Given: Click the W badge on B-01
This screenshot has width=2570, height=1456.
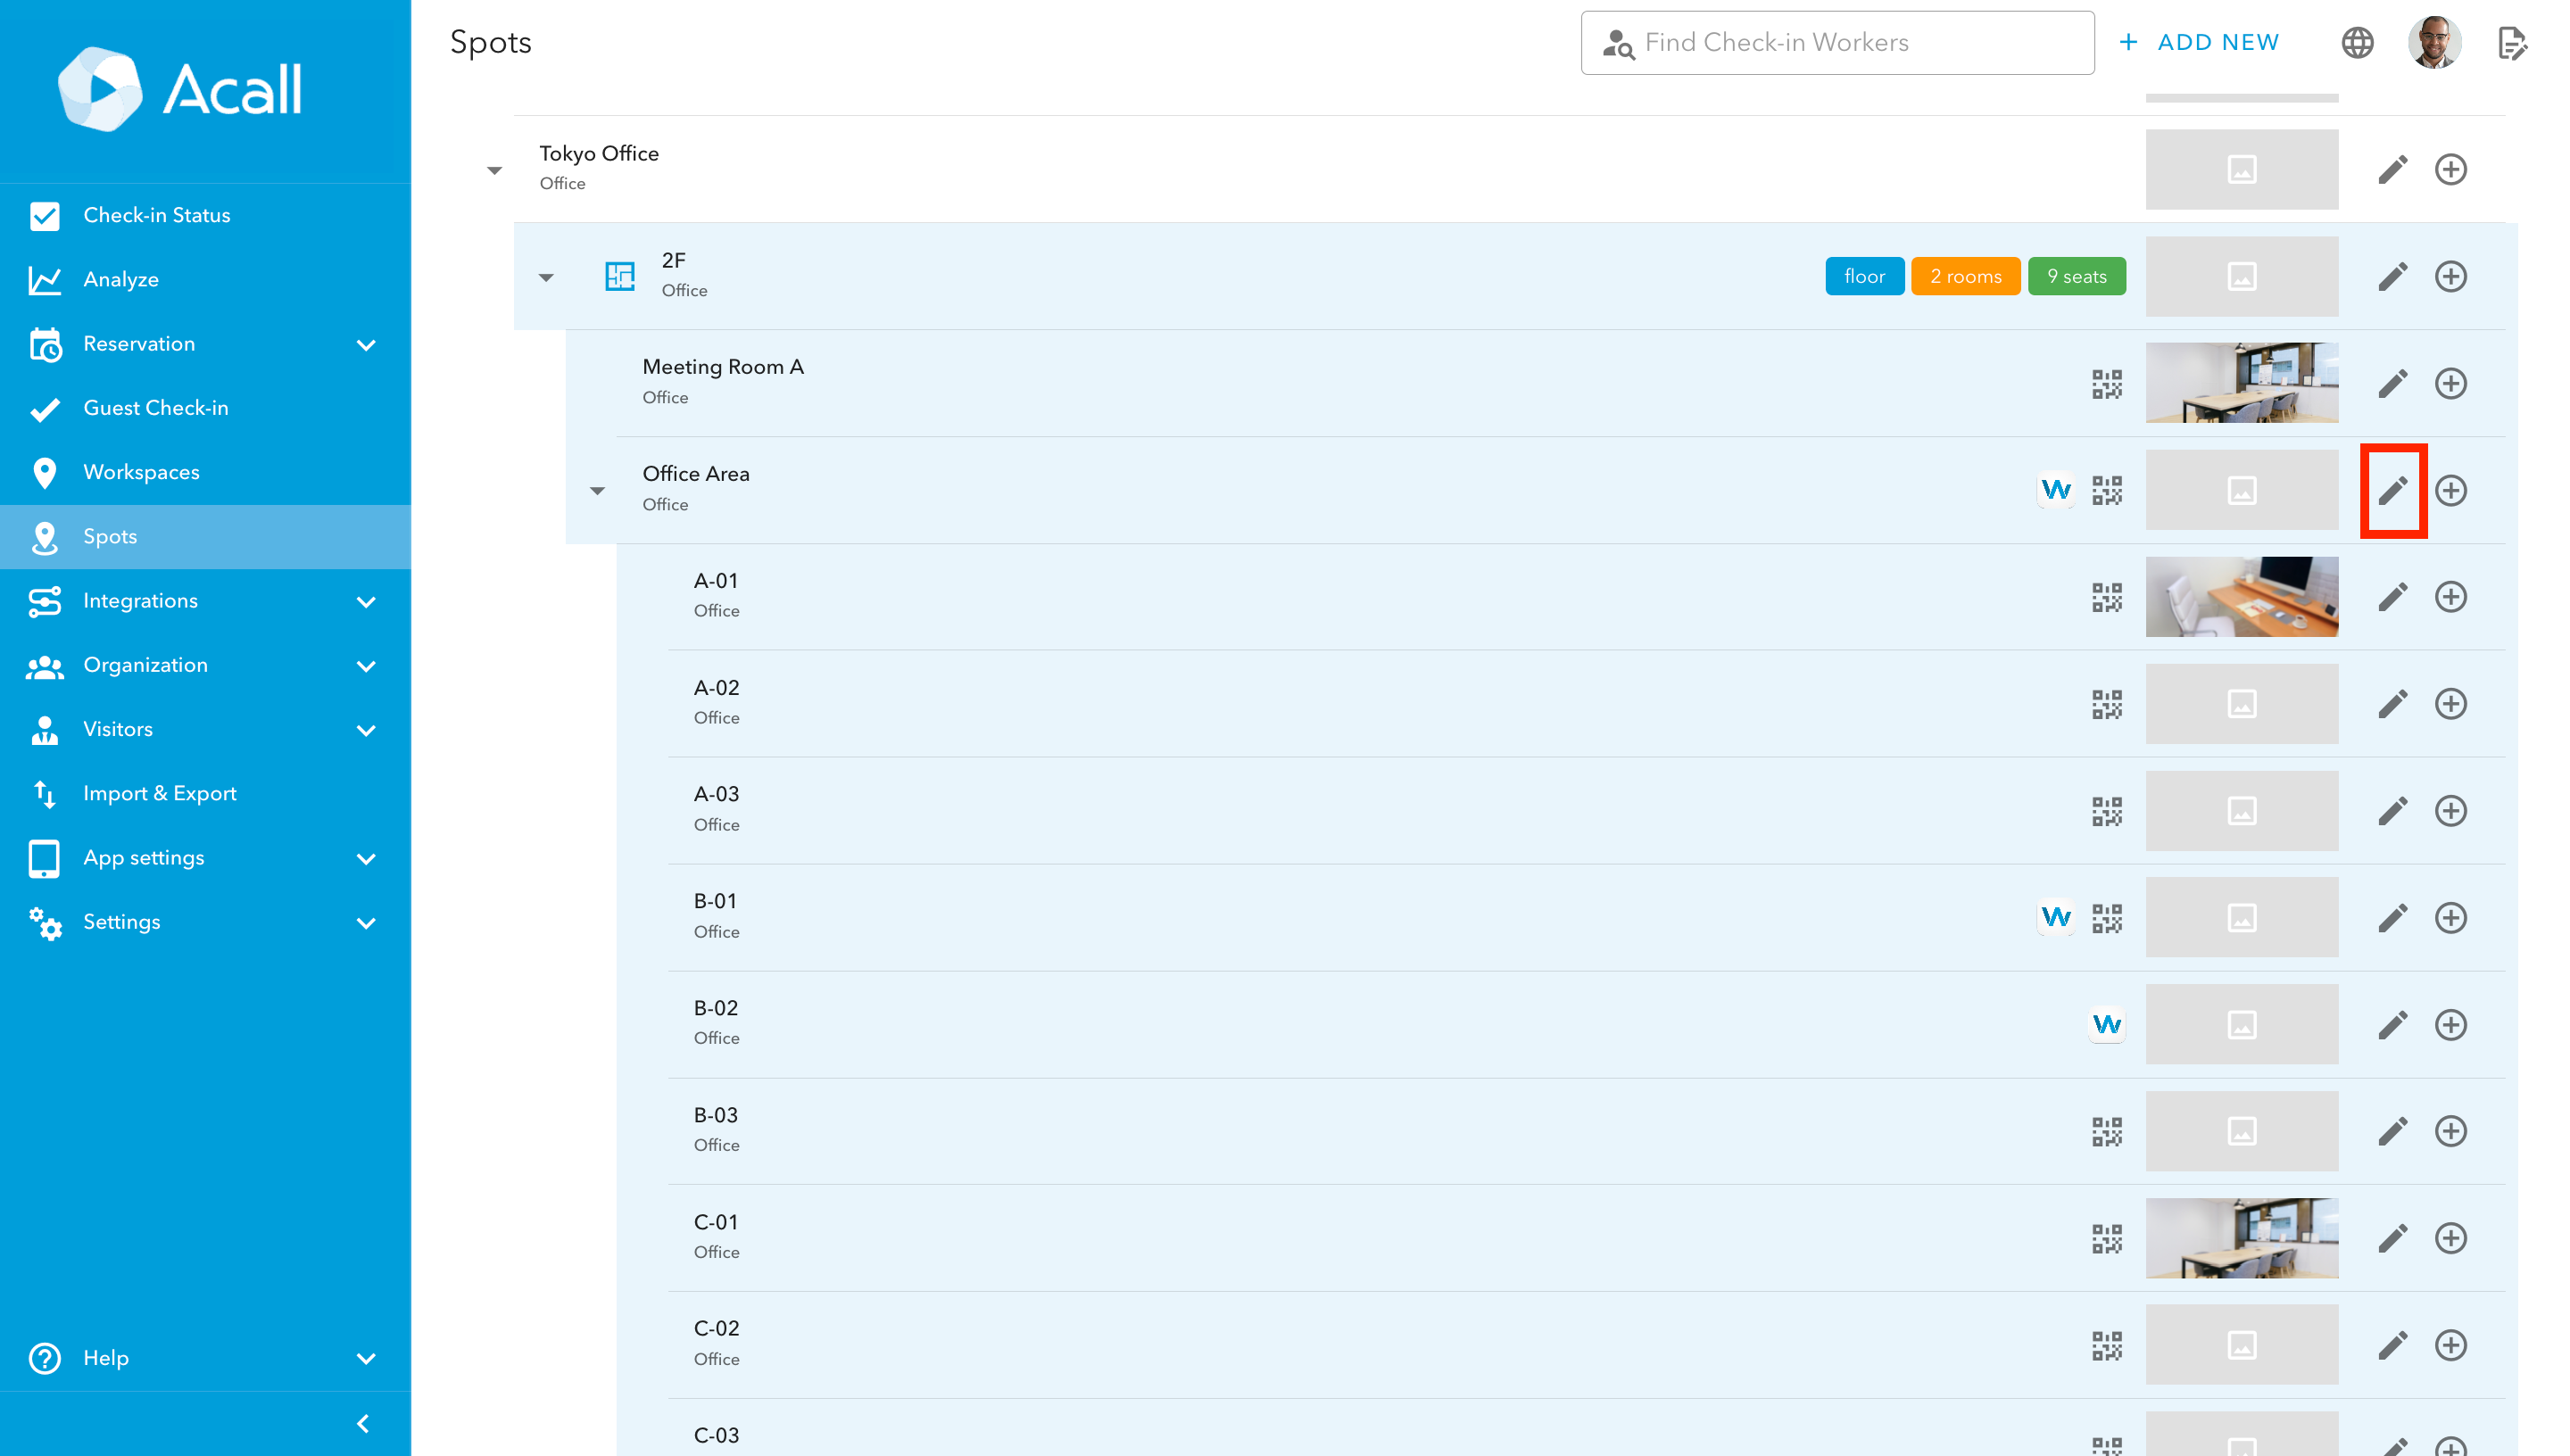Looking at the screenshot, I should 2055,917.
